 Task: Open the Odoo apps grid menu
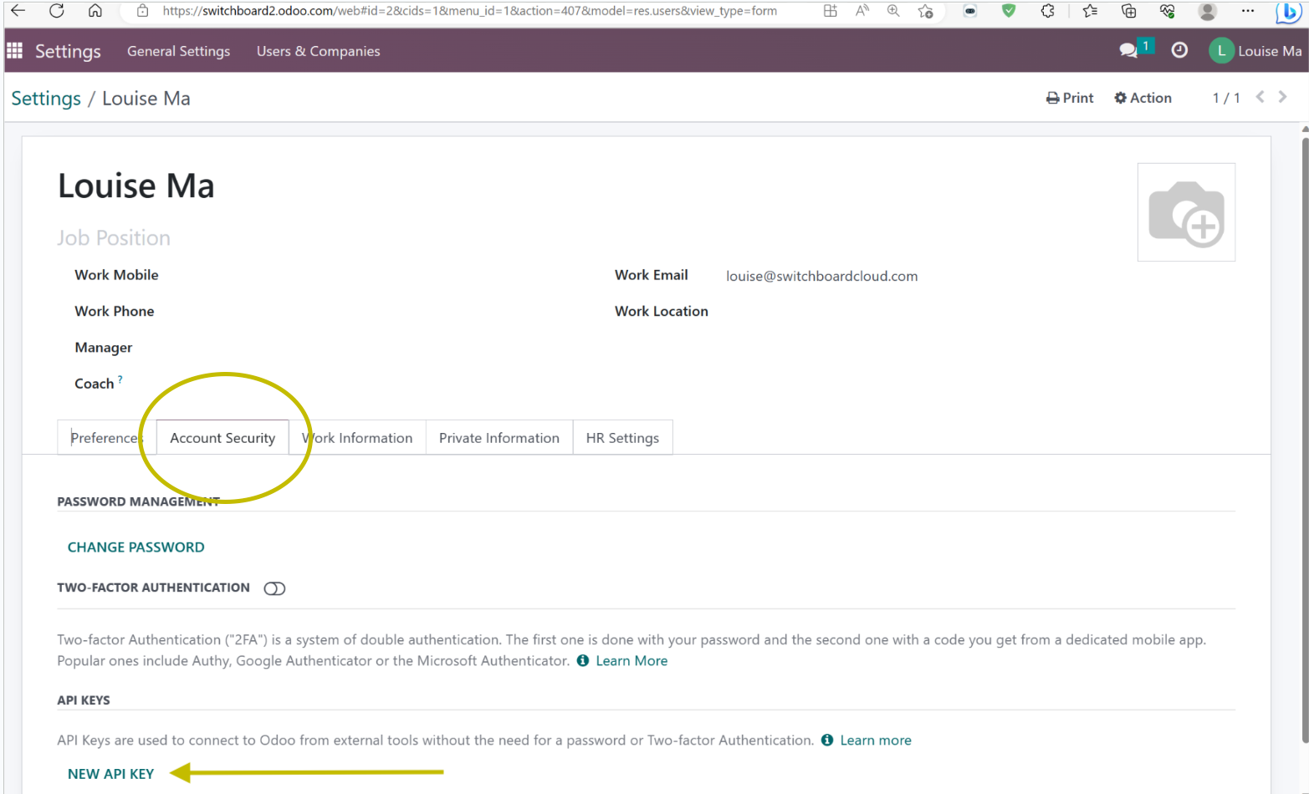(15, 50)
